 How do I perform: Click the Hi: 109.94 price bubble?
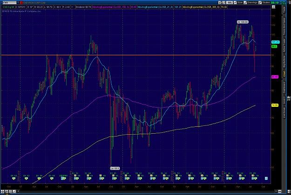pos(243,22)
